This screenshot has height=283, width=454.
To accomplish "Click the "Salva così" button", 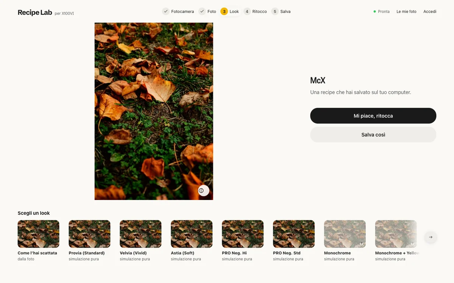I will click(373, 135).
